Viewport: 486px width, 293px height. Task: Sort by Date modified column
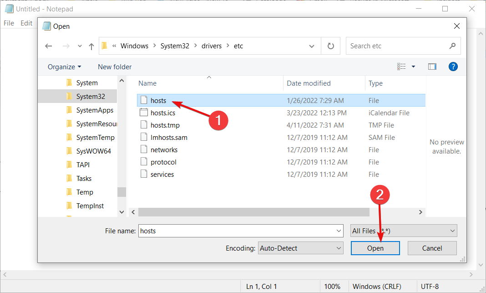pyautogui.click(x=309, y=83)
